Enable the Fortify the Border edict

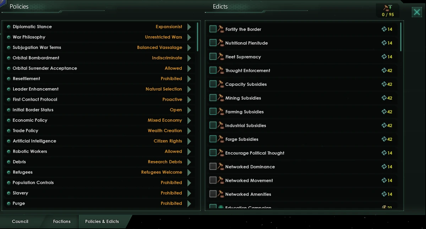[x=213, y=29]
